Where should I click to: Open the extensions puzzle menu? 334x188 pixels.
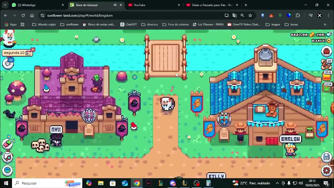click(x=298, y=15)
